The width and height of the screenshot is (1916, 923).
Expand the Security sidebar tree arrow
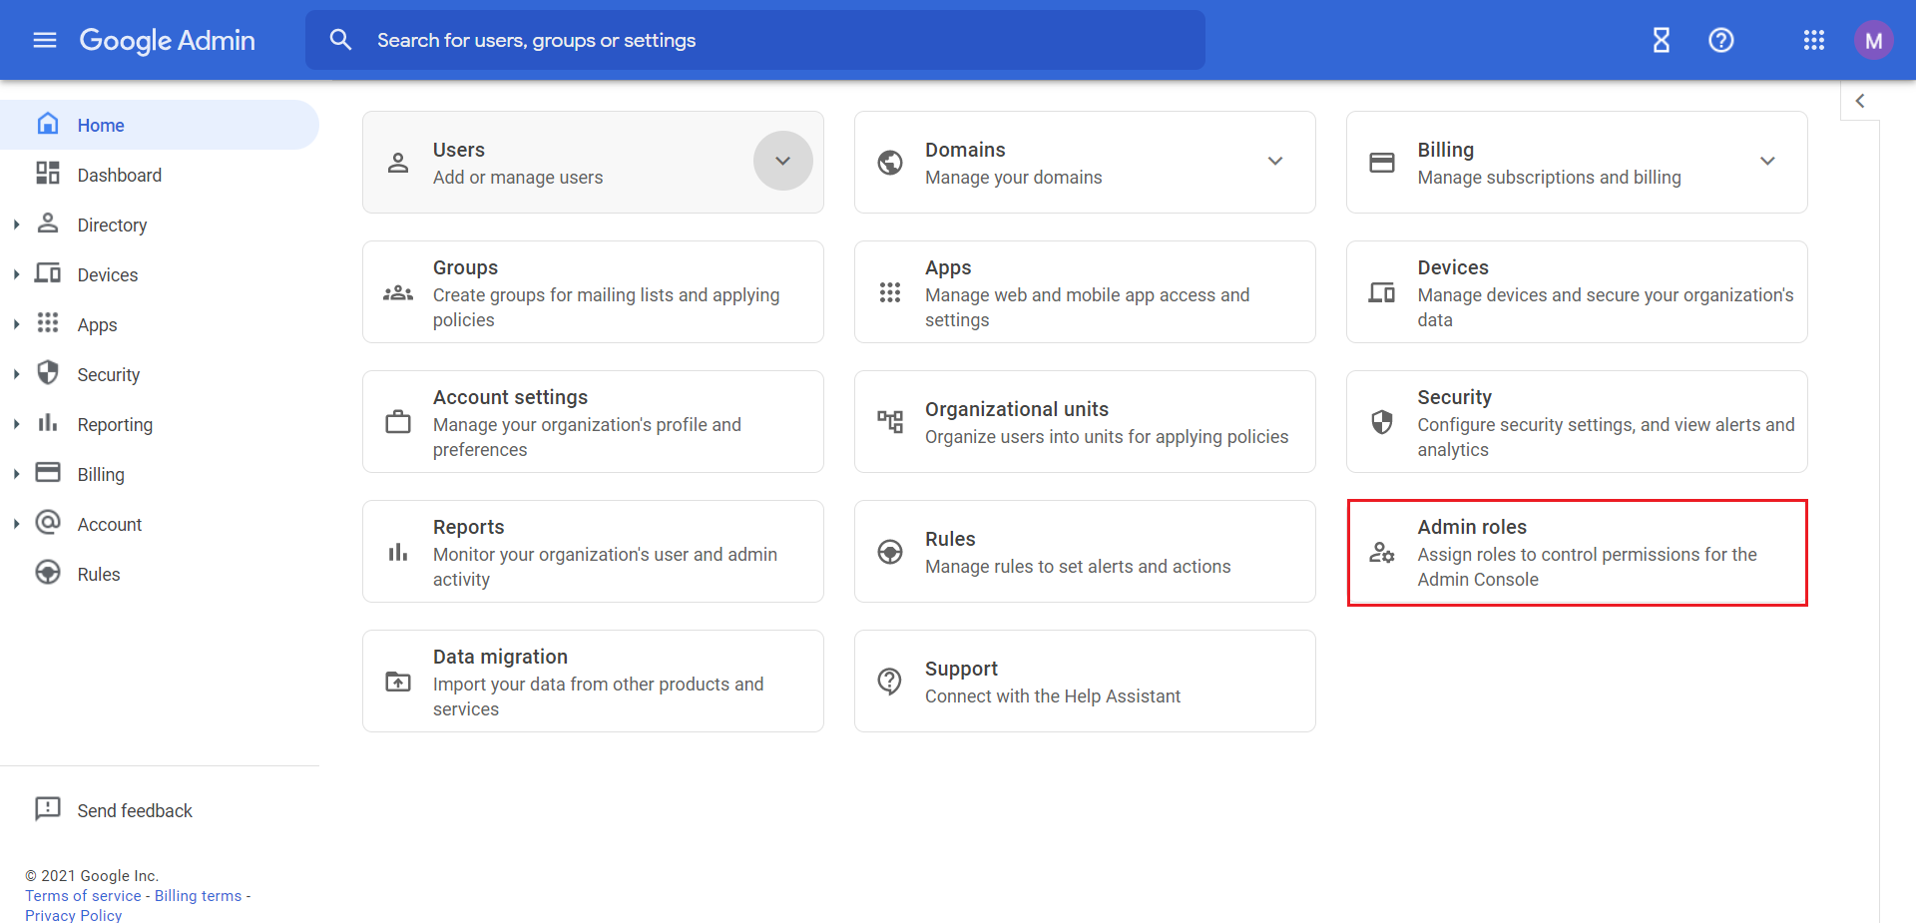(x=16, y=374)
